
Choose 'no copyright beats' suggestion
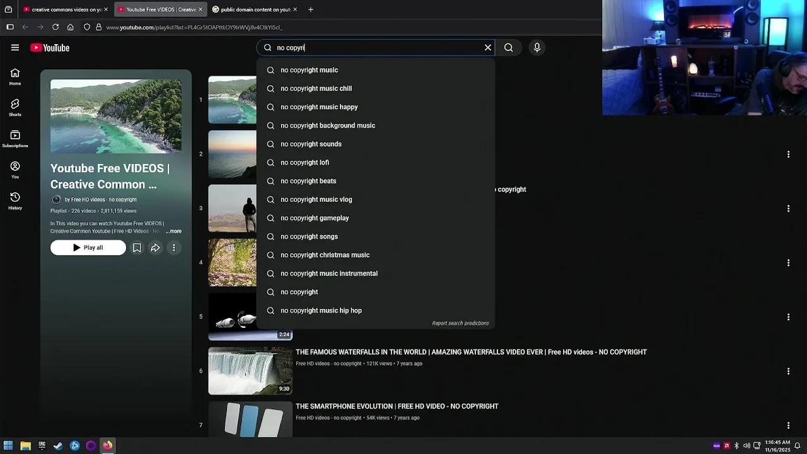(x=376, y=181)
